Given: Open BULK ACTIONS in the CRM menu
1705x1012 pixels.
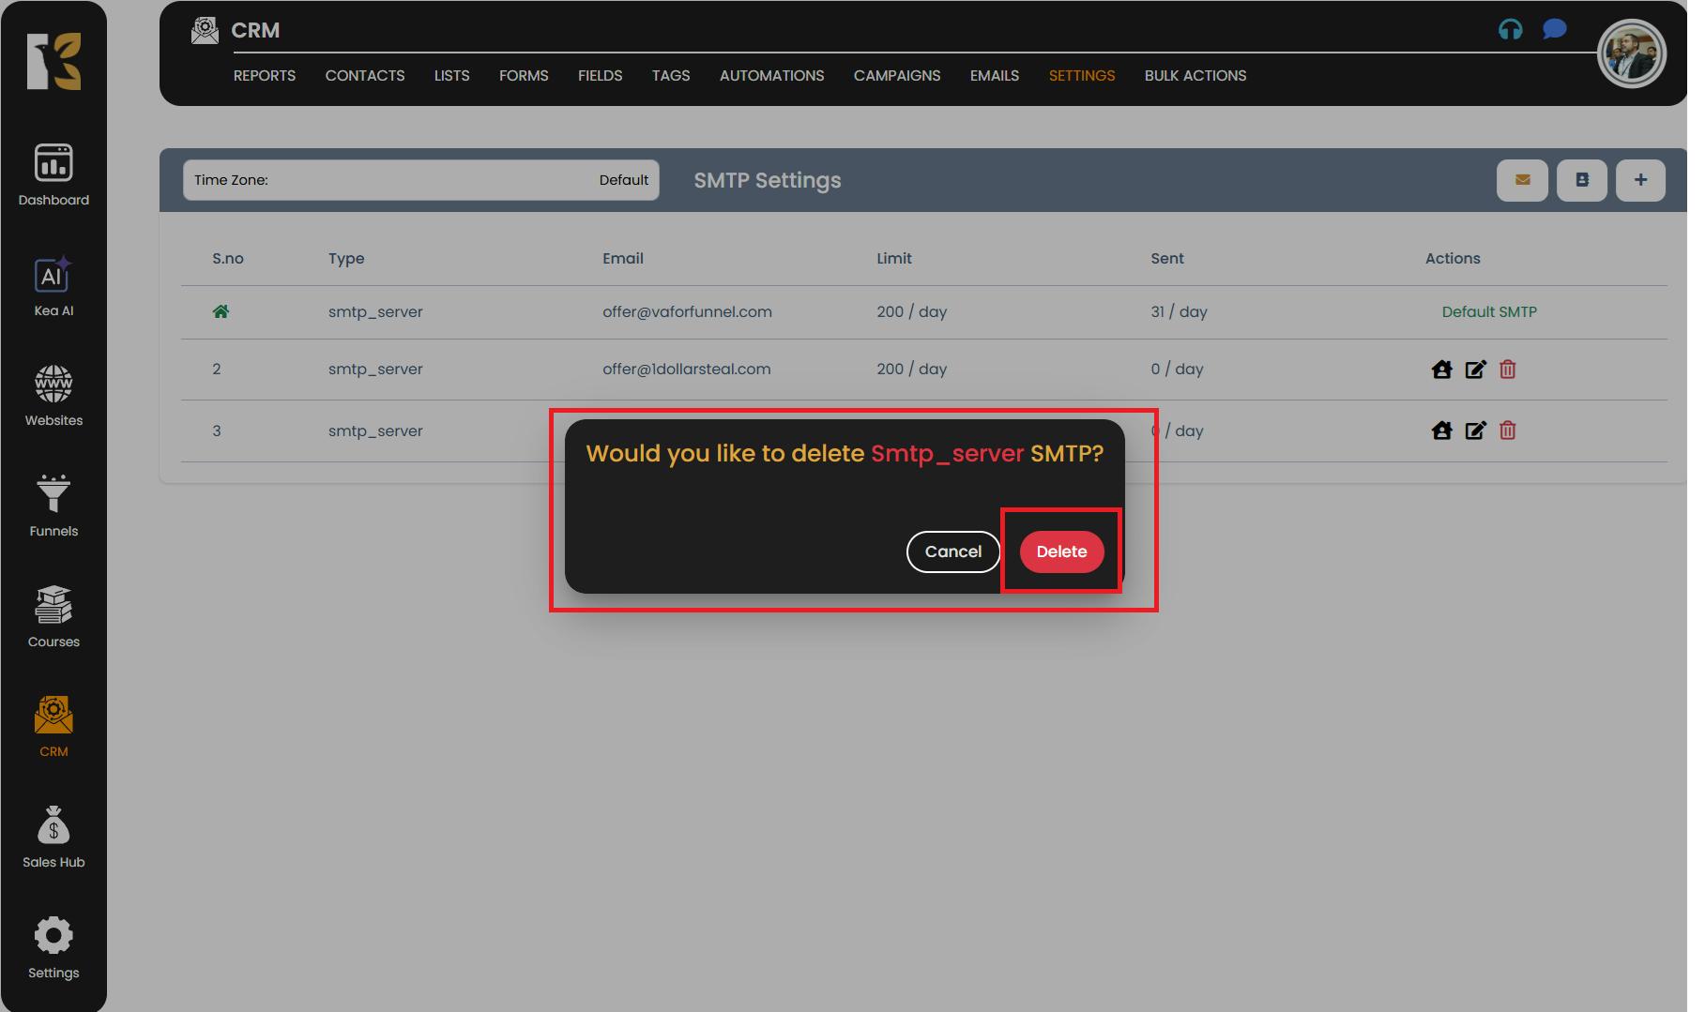Looking at the screenshot, I should (x=1195, y=76).
